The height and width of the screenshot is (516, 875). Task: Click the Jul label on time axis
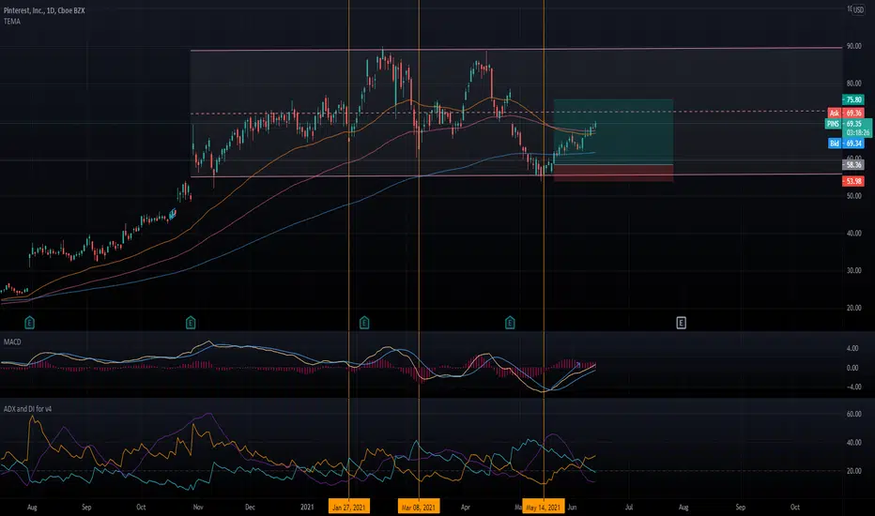[629, 507]
